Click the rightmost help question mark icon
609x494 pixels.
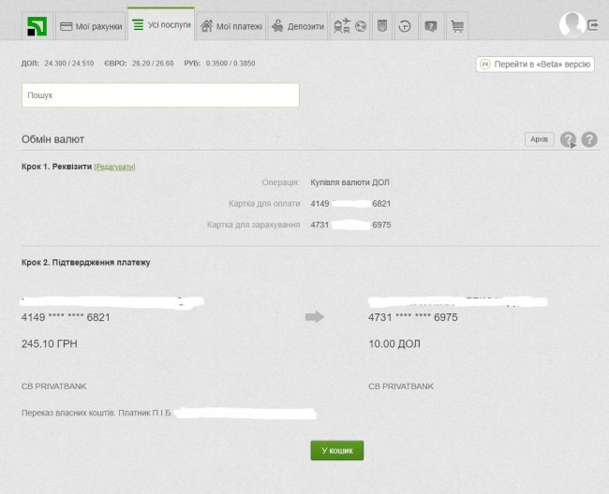[589, 139]
